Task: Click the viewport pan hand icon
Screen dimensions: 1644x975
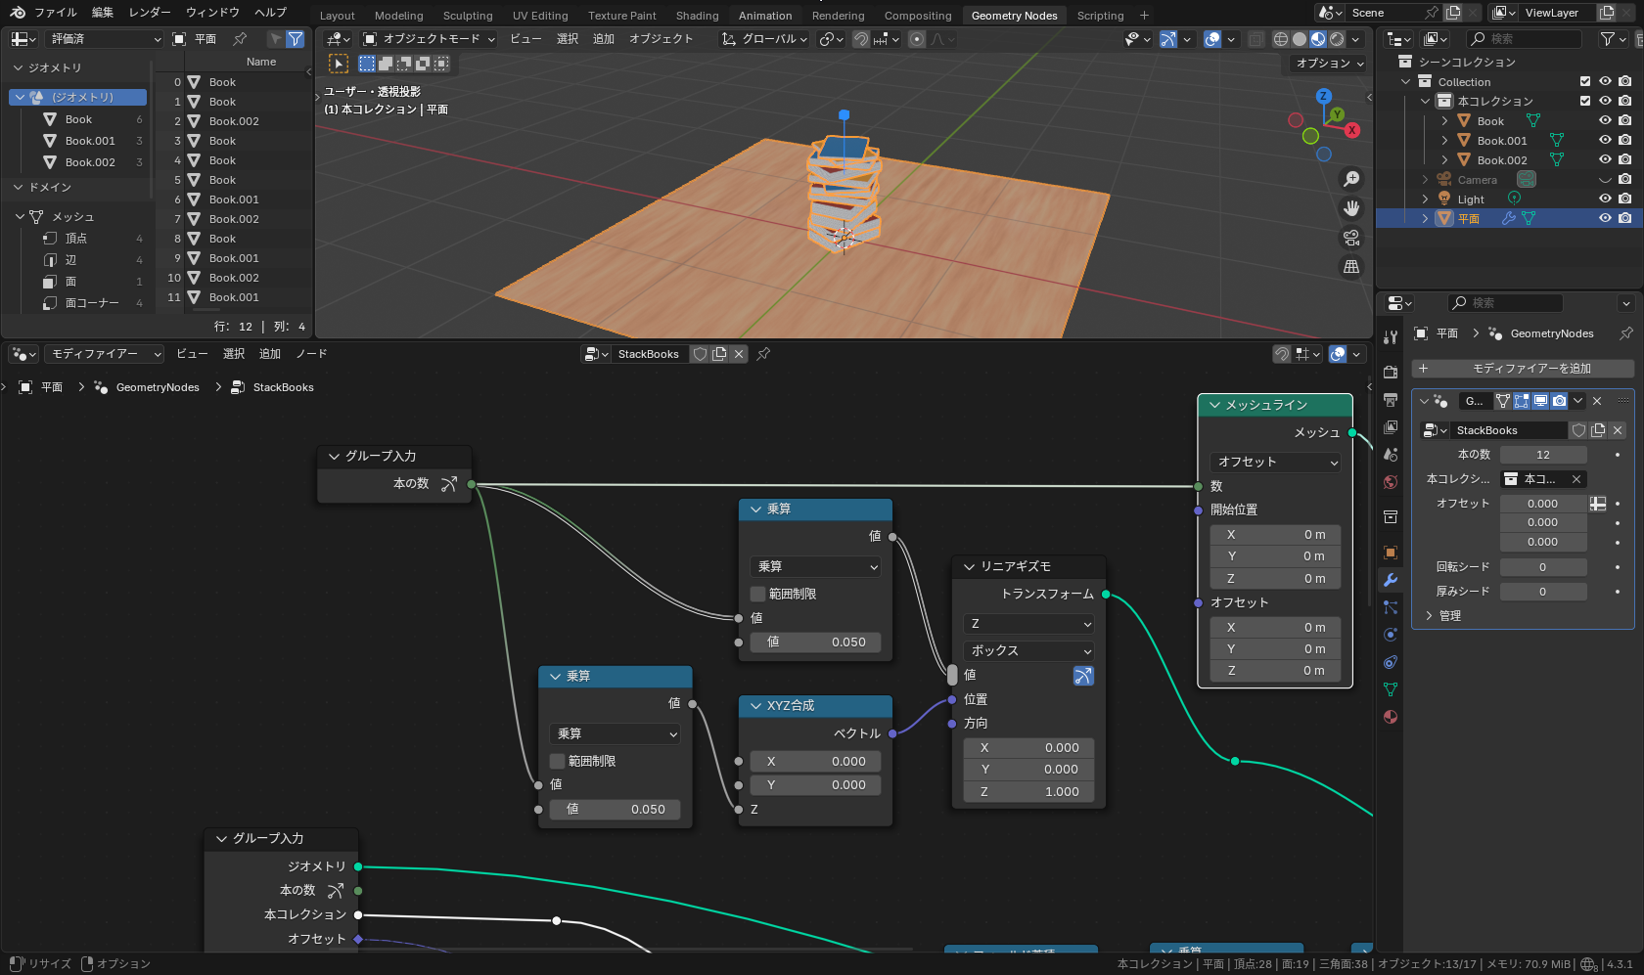Action: point(1351,208)
